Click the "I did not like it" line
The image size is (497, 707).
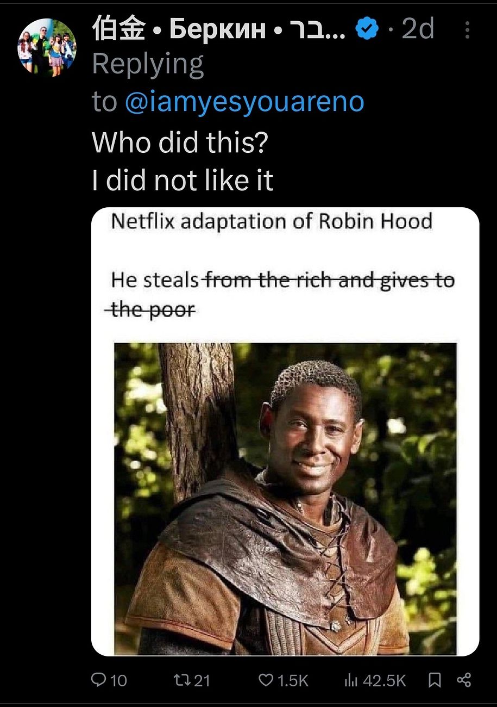(183, 181)
